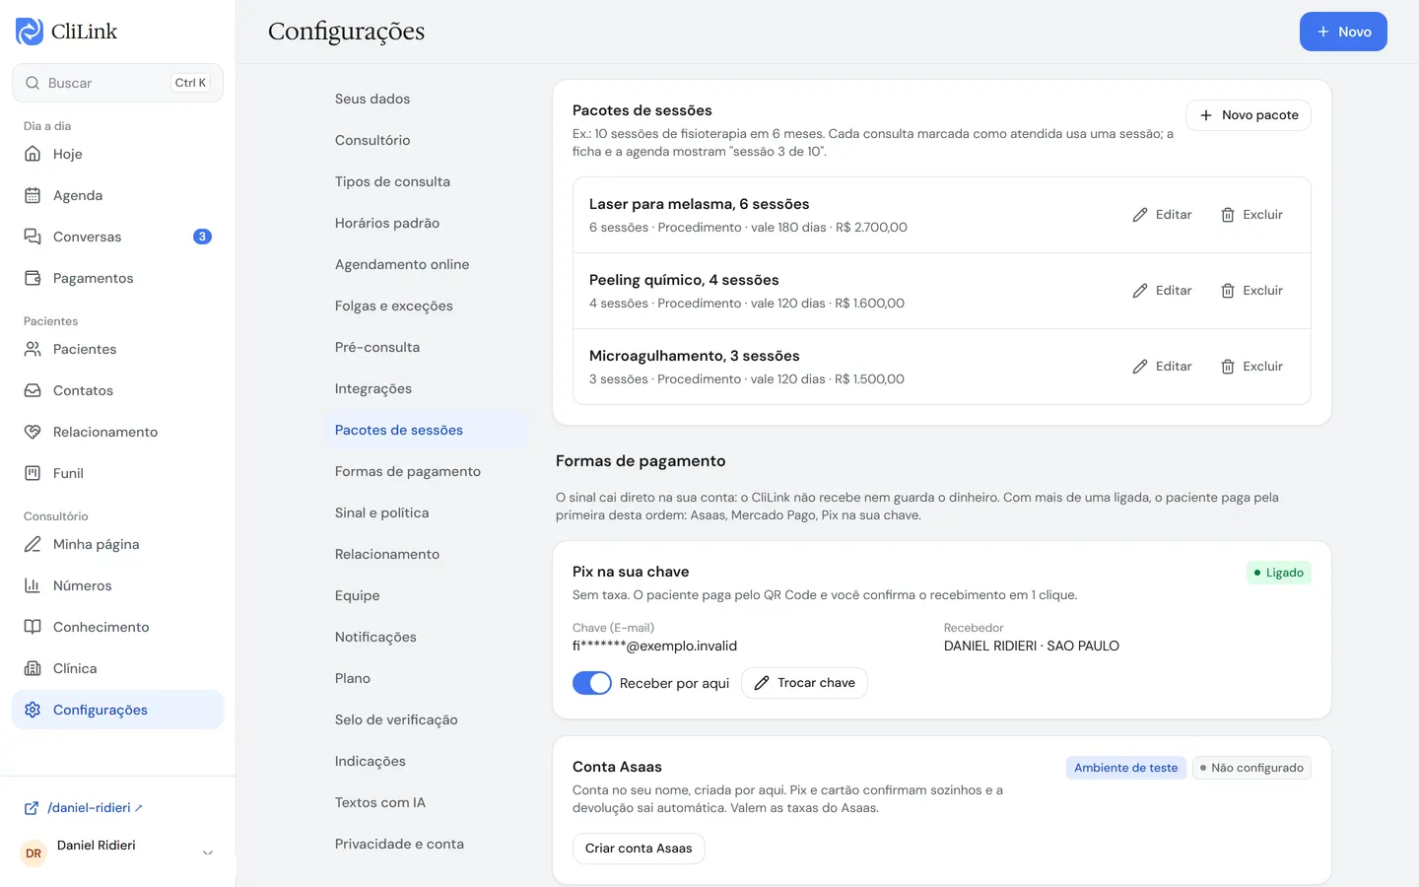Click Criar conta Asaas button

(x=639, y=849)
